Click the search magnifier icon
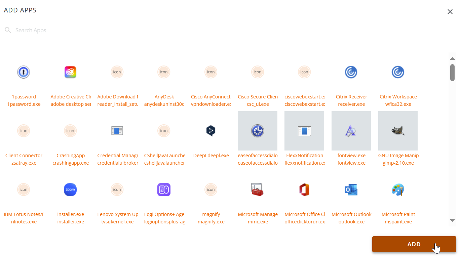Image resolution: width=461 pixels, height=258 pixels. click(x=8, y=30)
